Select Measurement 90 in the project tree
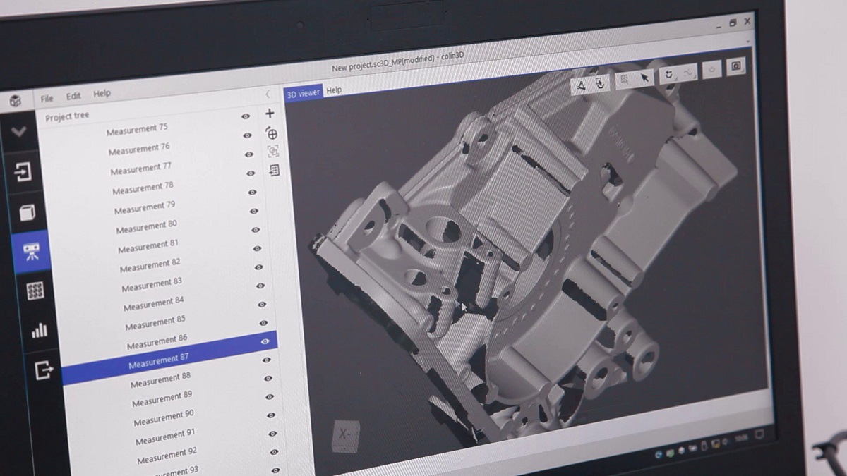This screenshot has width=847, height=476. [164, 417]
